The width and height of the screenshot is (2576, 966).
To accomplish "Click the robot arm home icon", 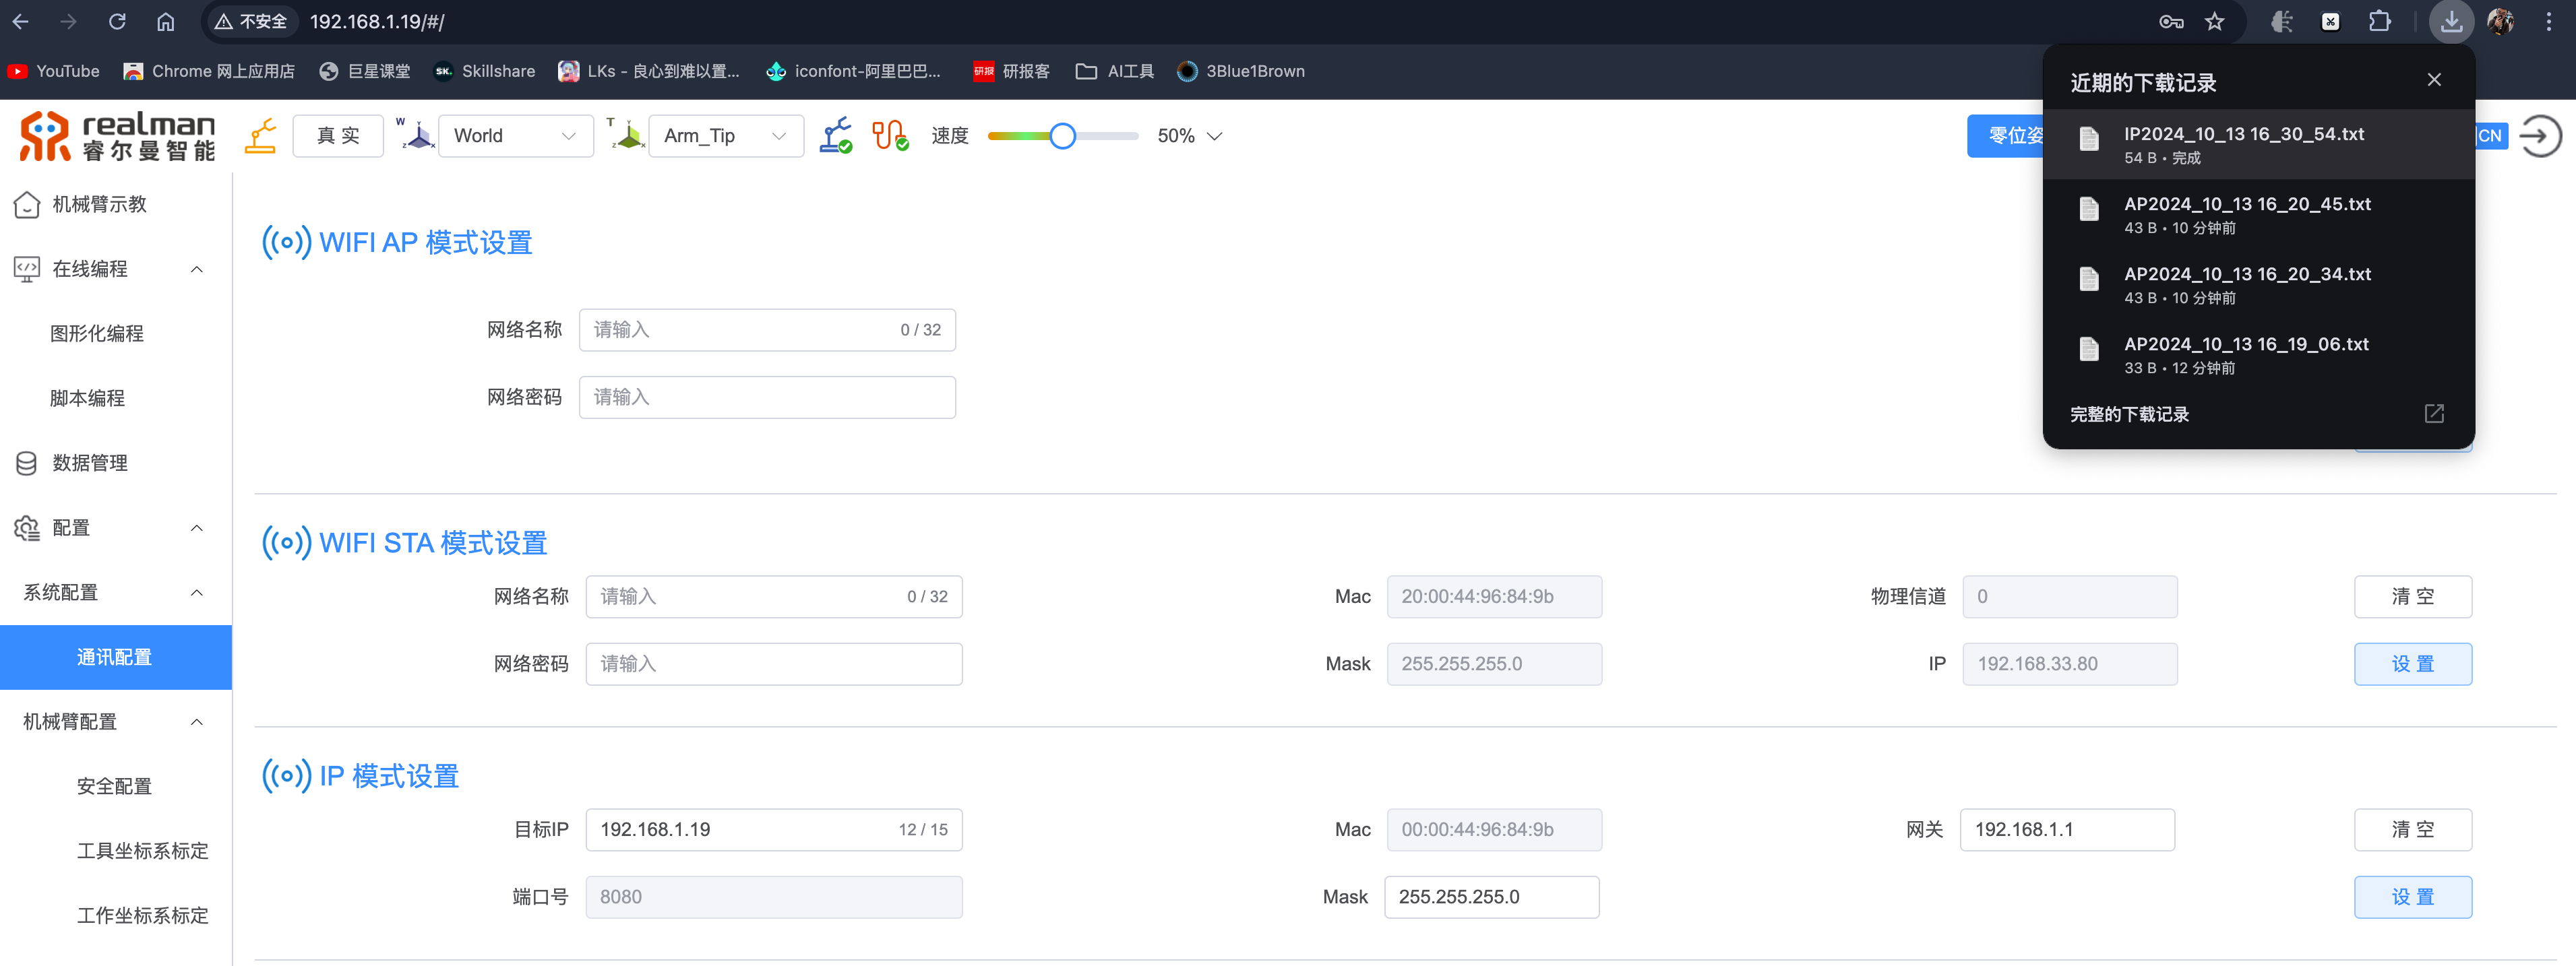I will pyautogui.click(x=262, y=136).
